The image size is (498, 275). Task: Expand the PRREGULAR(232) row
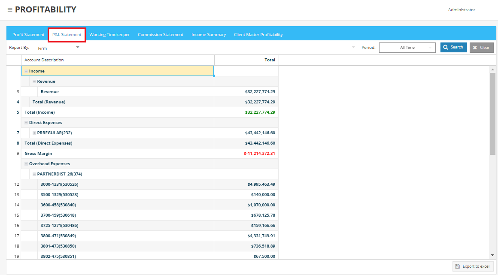click(34, 133)
